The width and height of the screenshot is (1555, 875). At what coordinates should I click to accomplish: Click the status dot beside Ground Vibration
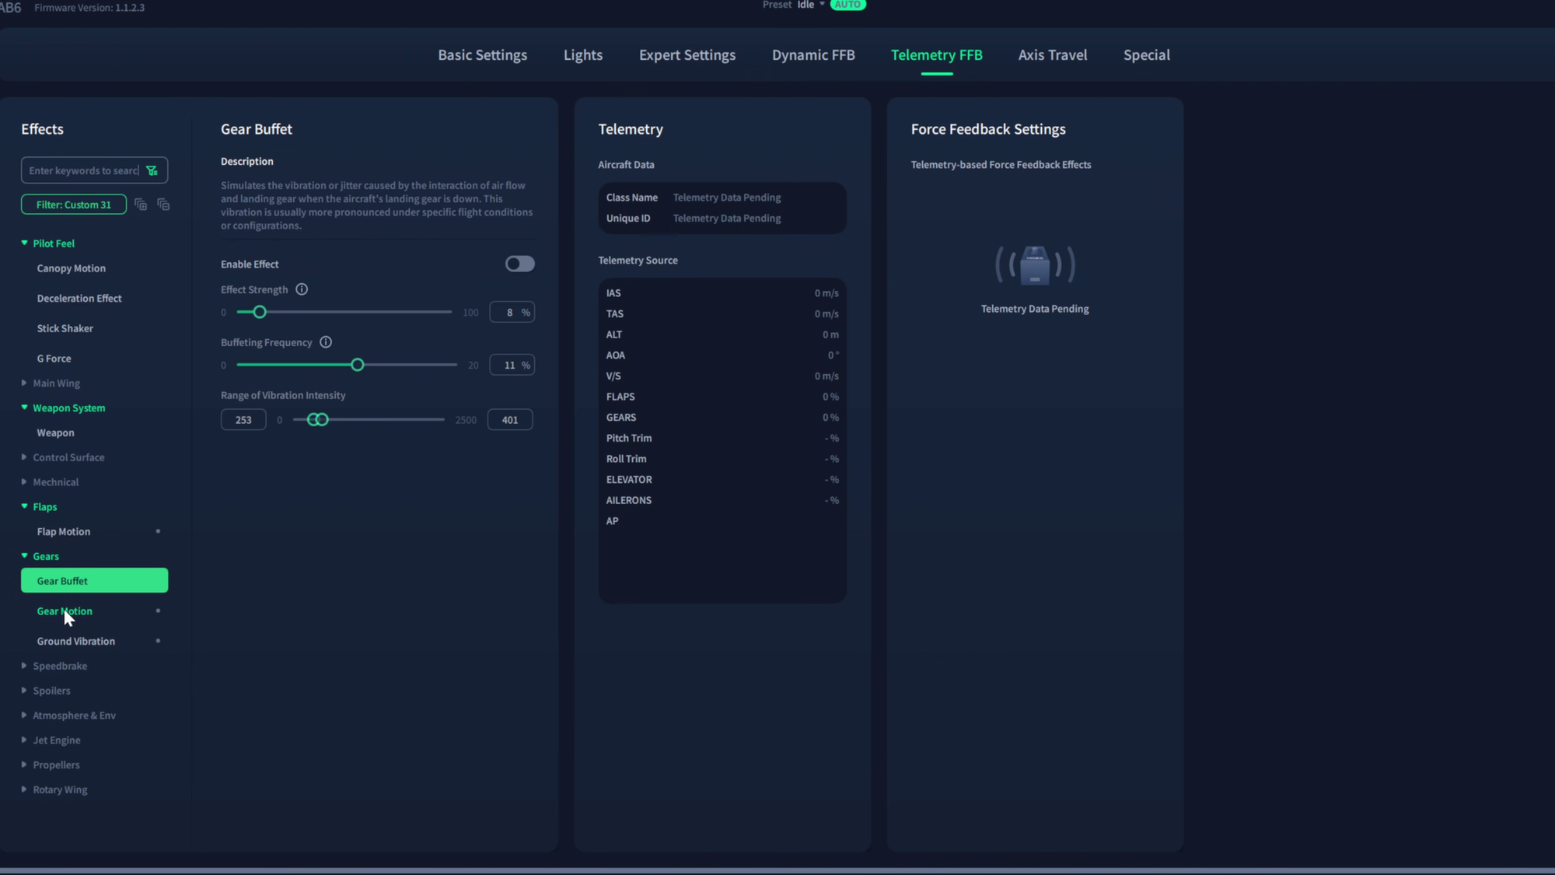pyautogui.click(x=158, y=641)
